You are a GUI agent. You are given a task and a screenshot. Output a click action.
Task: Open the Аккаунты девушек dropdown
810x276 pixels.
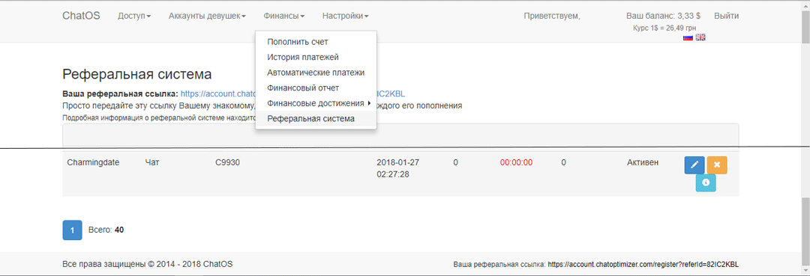(x=207, y=16)
